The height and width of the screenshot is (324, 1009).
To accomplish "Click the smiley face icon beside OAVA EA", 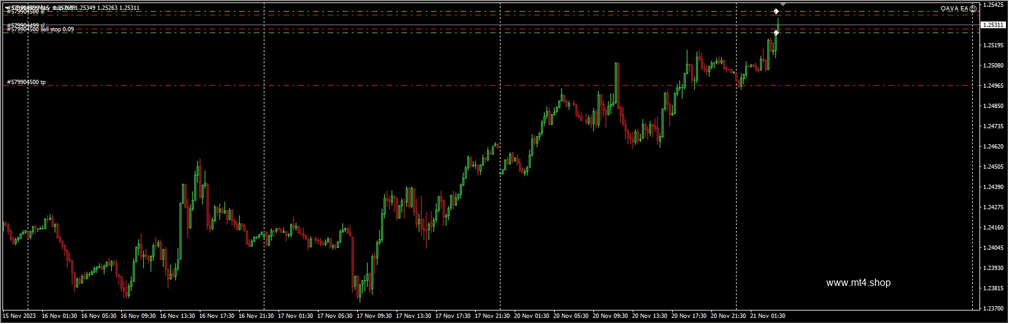I will click(973, 9).
